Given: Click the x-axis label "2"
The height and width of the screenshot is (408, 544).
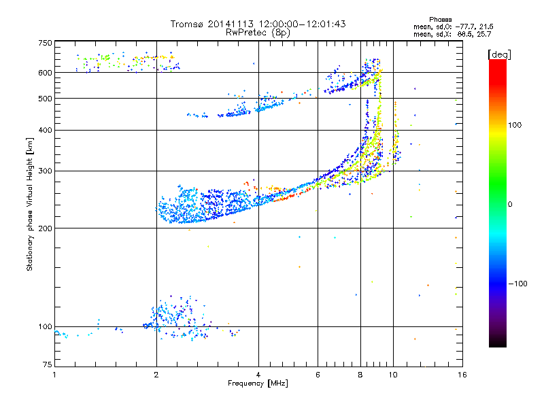Looking at the screenshot, I should pos(156,375).
